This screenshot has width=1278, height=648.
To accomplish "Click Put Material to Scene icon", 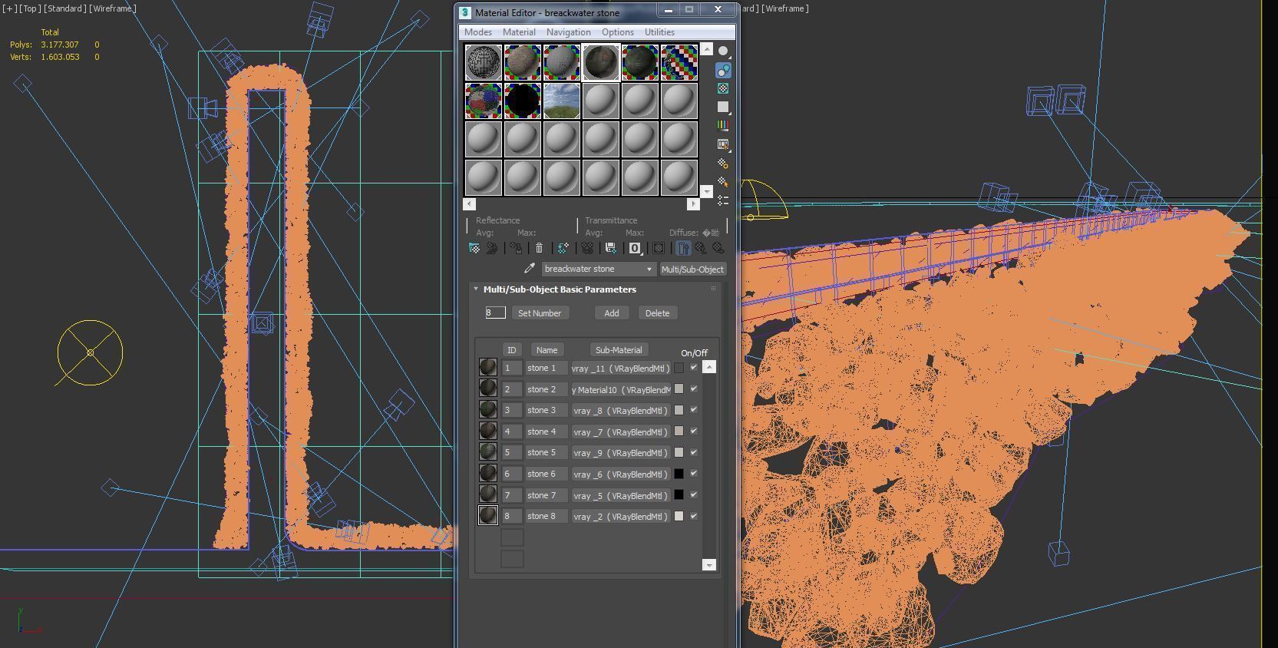I will click(492, 248).
